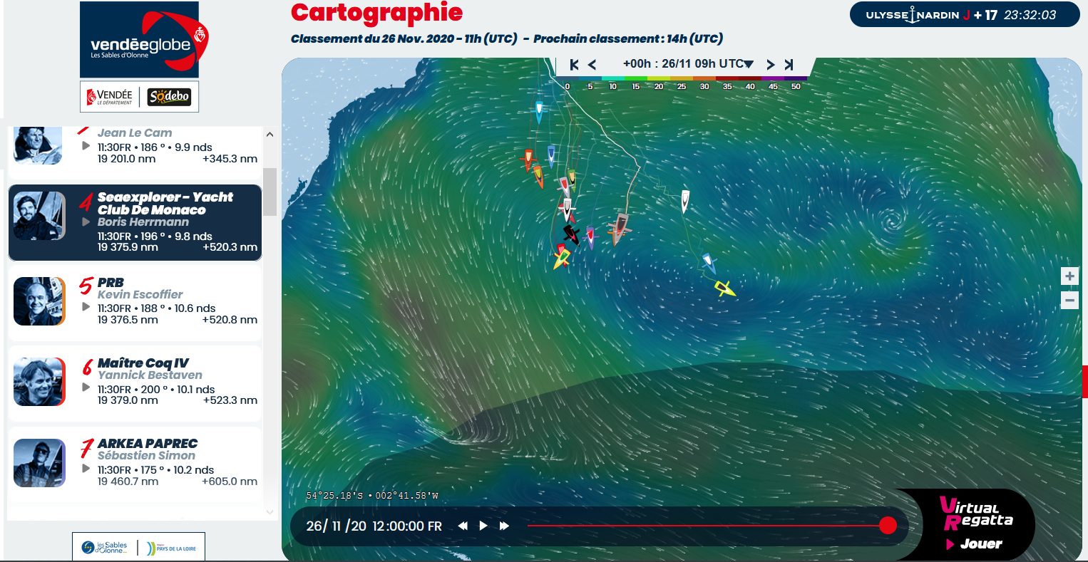Select the lime-yellow boat farthest southeast

point(725,288)
